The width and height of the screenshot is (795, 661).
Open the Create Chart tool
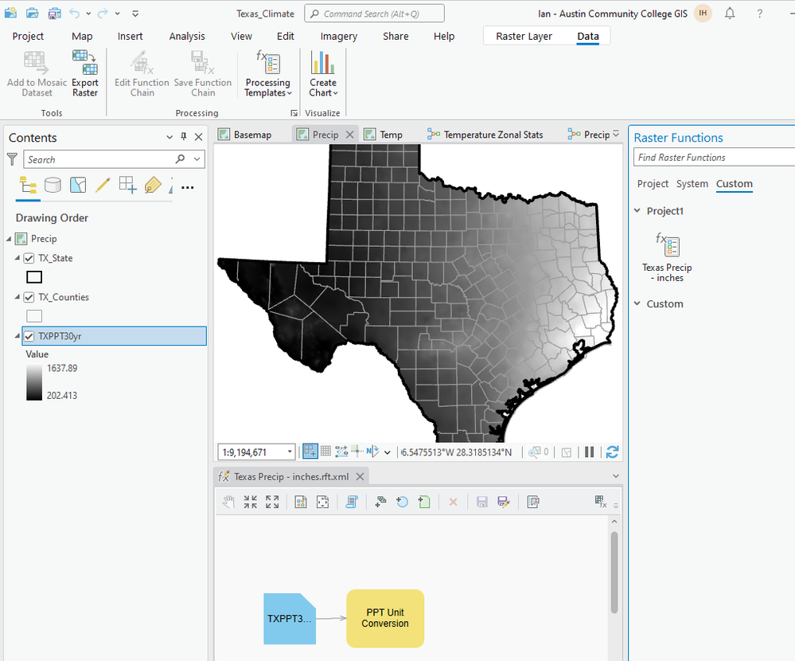[323, 74]
